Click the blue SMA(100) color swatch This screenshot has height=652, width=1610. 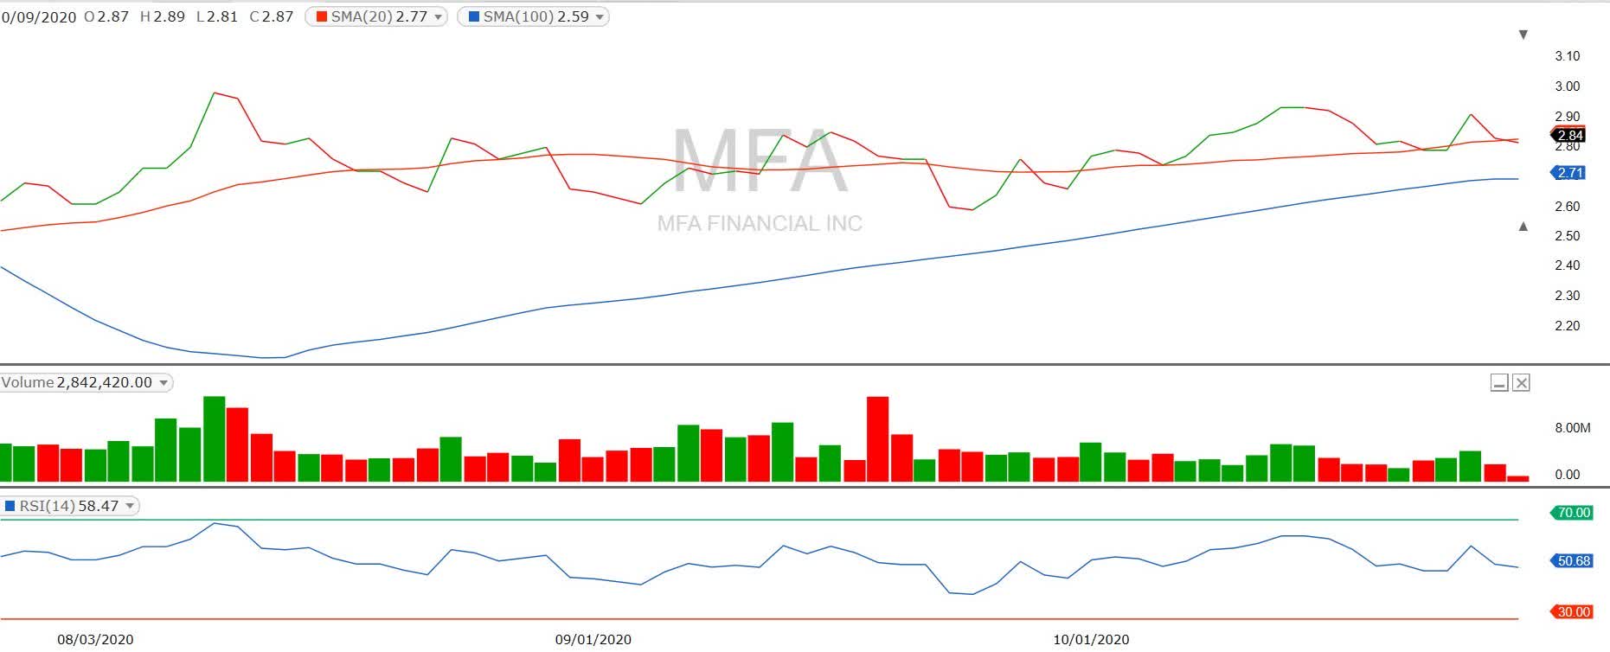tap(474, 16)
